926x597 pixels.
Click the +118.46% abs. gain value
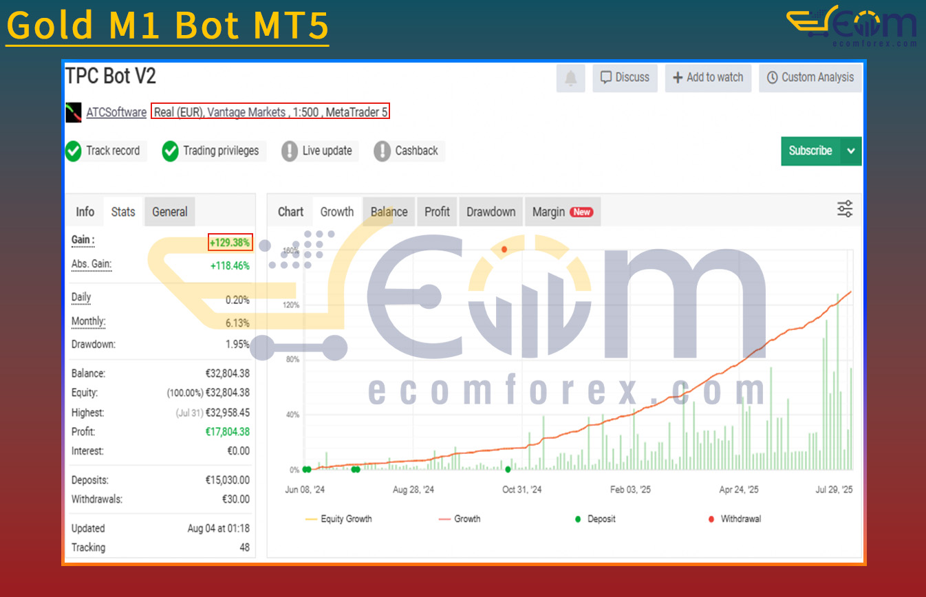pyautogui.click(x=230, y=265)
